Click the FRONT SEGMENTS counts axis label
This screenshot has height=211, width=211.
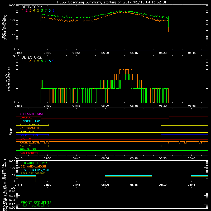point(4,28)
